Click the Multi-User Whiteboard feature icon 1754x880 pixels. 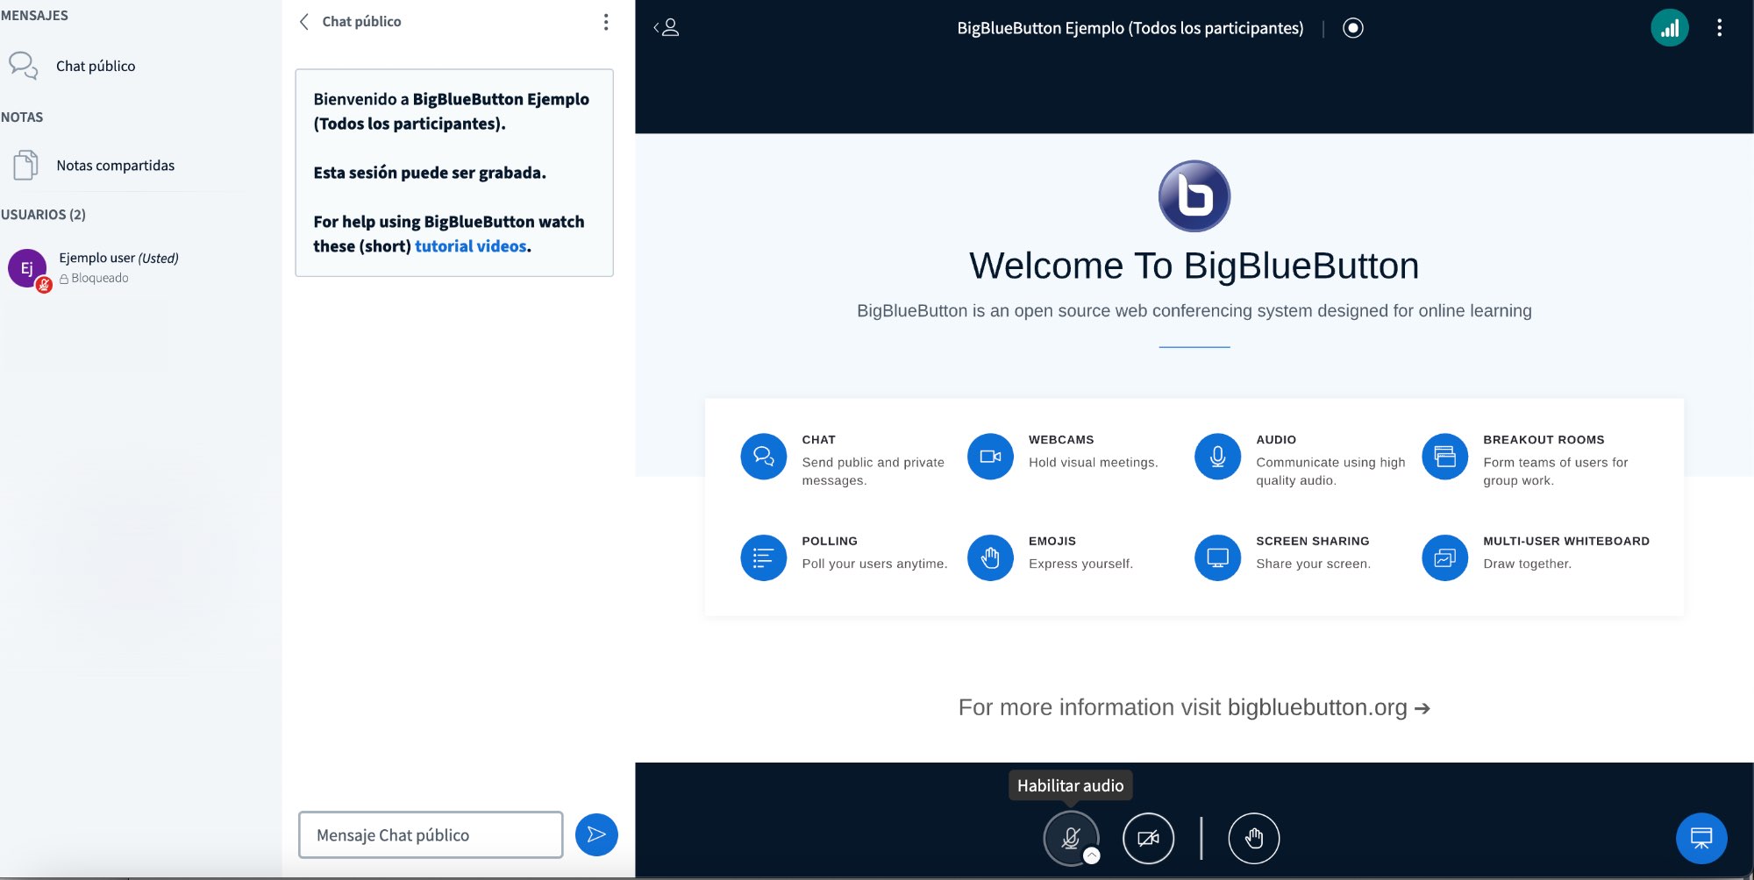[1444, 558]
